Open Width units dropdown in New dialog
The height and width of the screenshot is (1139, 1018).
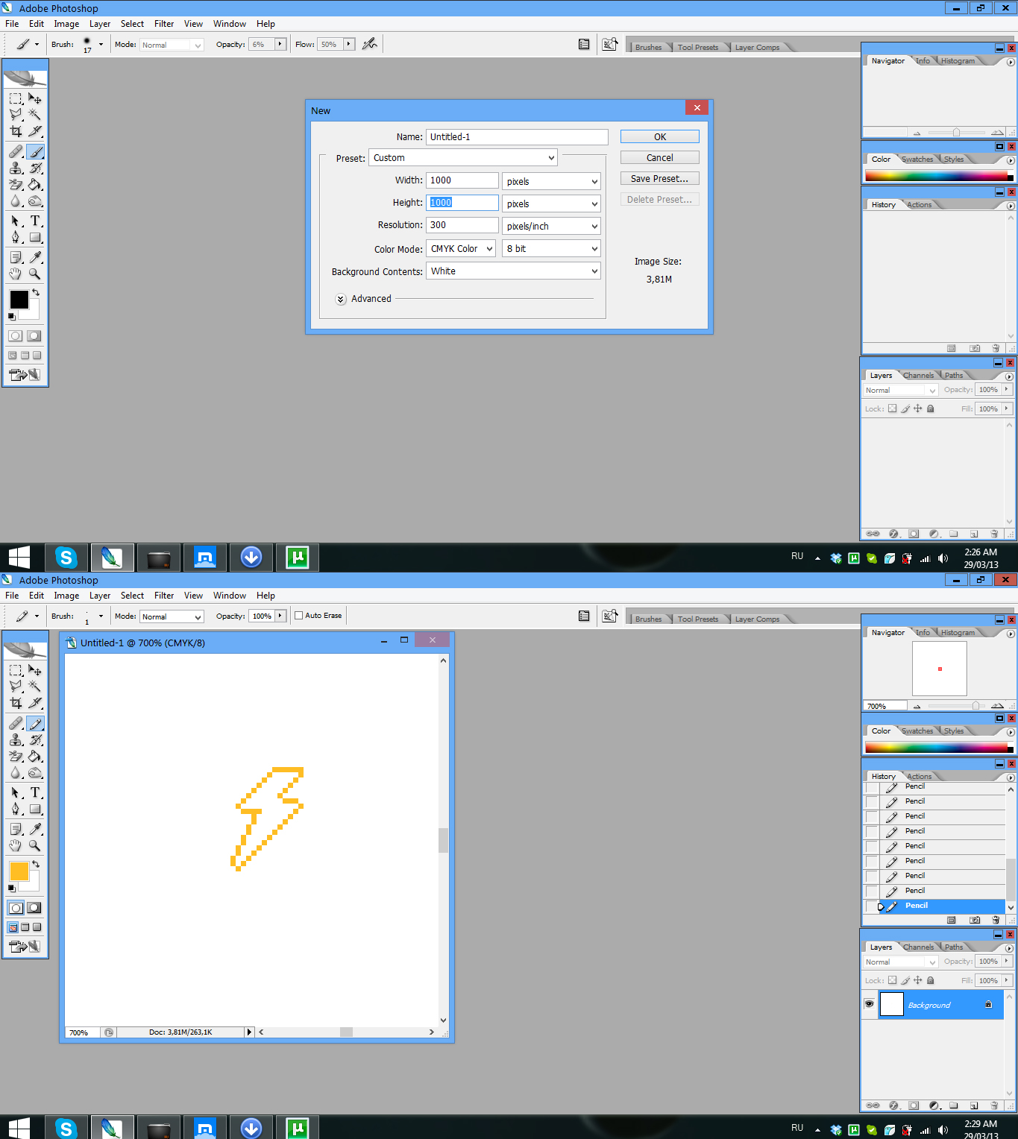click(551, 181)
